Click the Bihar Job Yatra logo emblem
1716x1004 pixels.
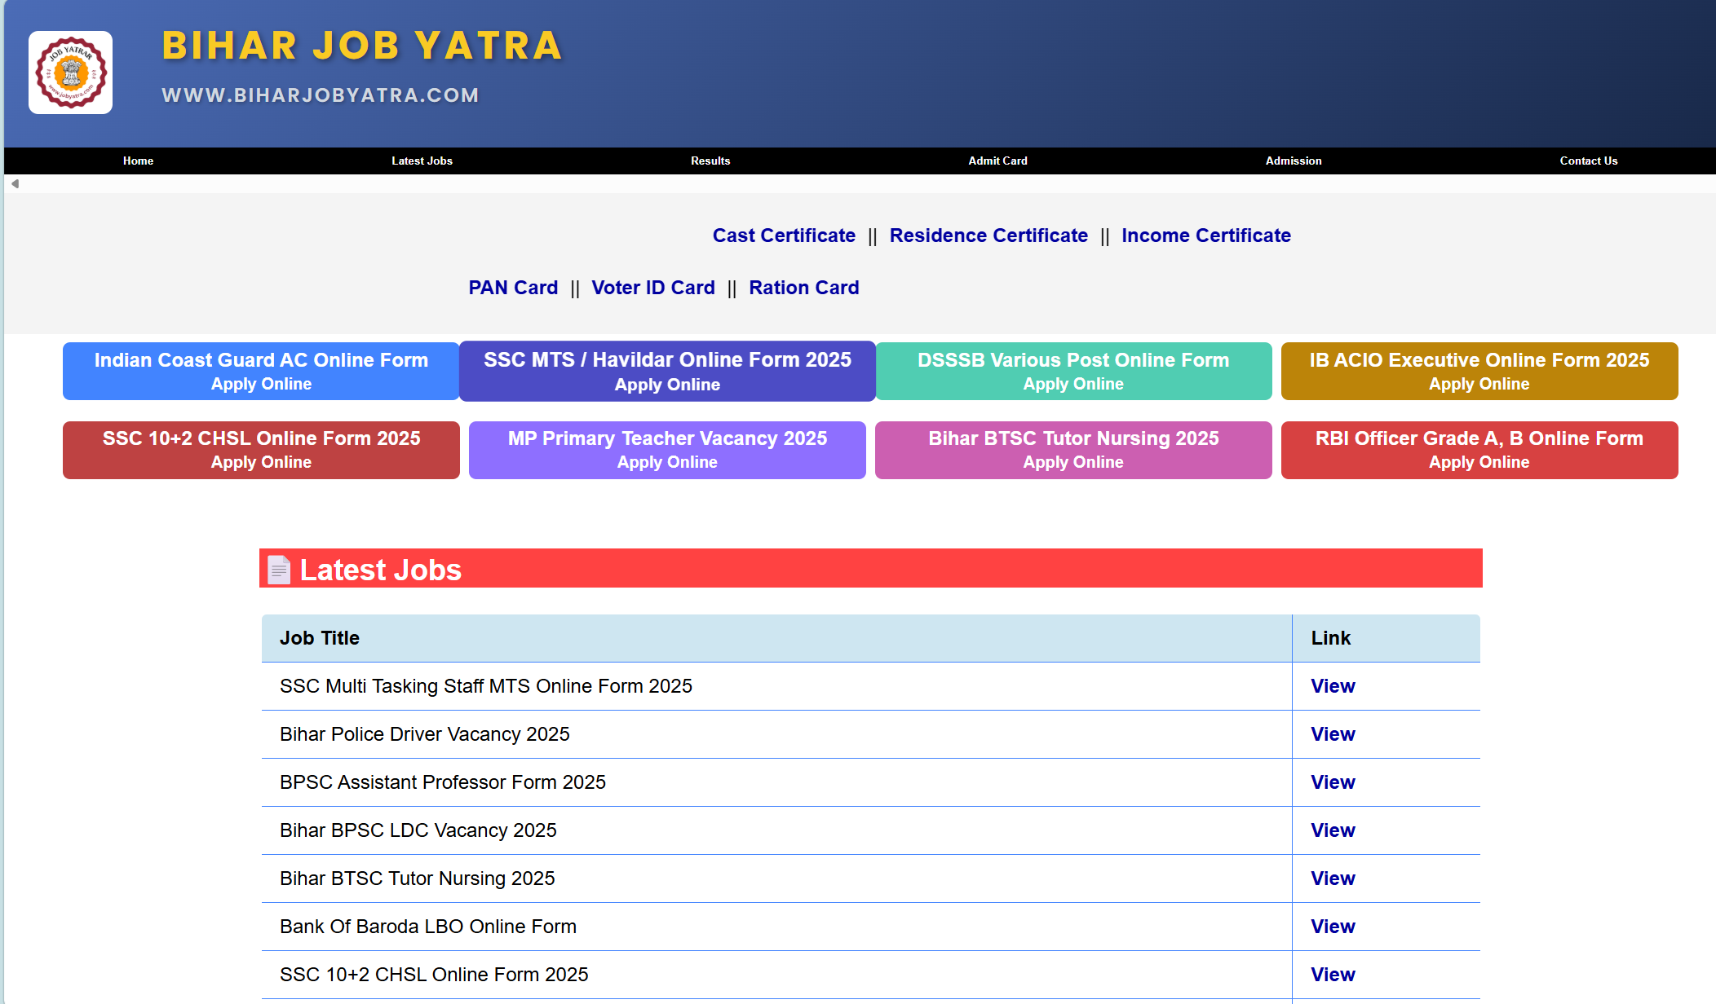click(71, 73)
